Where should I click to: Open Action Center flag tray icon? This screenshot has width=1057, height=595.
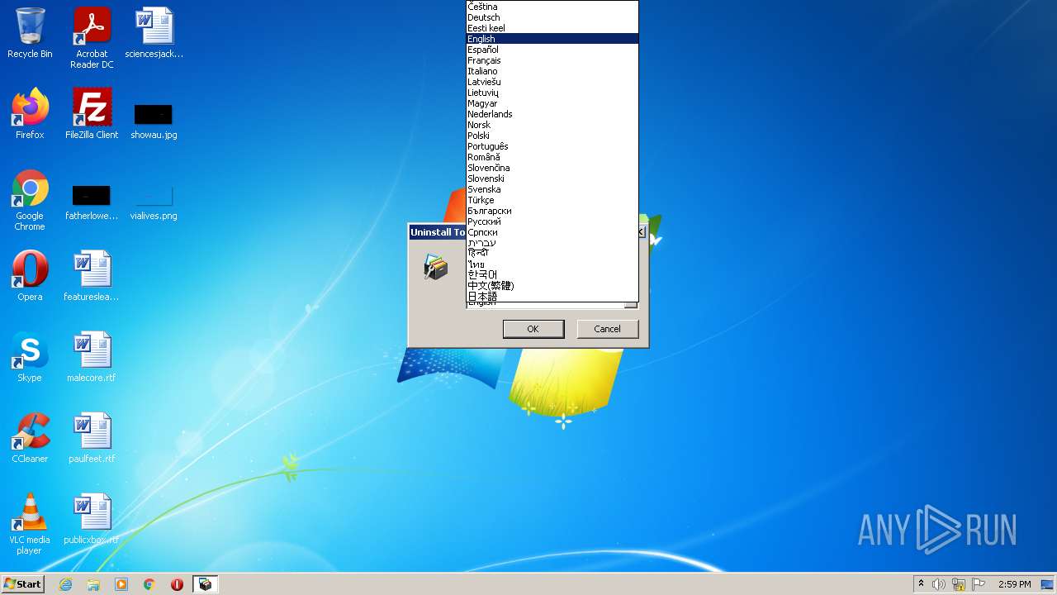[x=979, y=584]
